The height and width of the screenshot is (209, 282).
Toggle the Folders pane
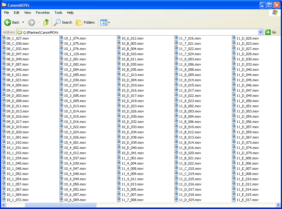click(85, 22)
